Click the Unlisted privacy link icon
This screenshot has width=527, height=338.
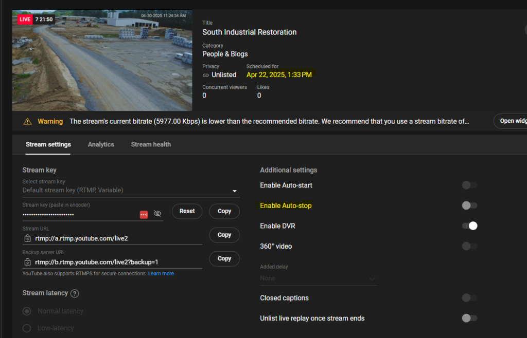(x=206, y=75)
